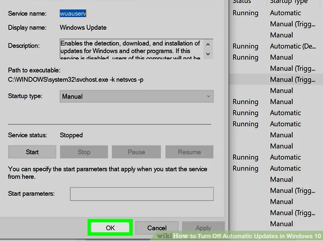Click the highlighted OK button
This screenshot has width=323, height=241.
[110, 228]
